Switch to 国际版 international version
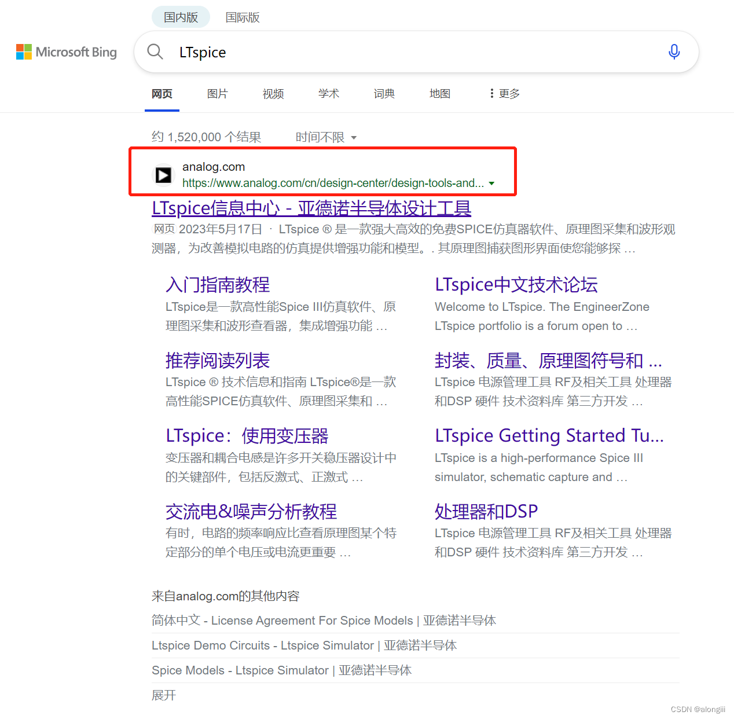The image size is (734, 719). pos(243,17)
